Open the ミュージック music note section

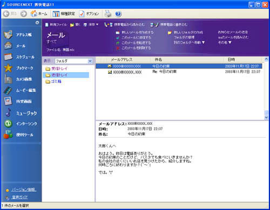pyautogui.click(x=21, y=113)
